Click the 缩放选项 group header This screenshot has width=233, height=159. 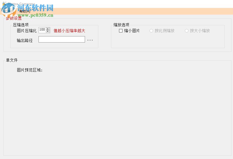pyautogui.click(x=120, y=24)
